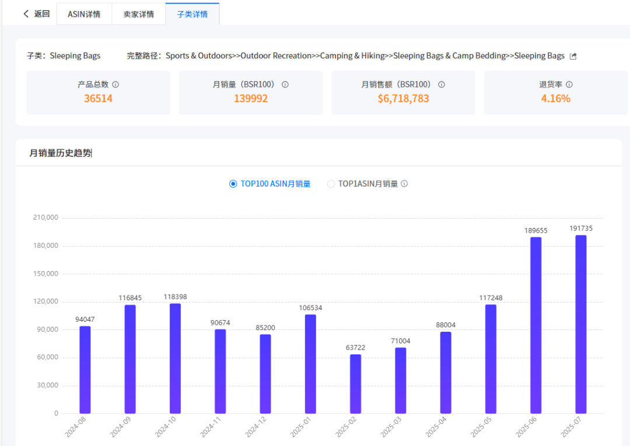Select TOP1ASIN月销量 radio button
The height and width of the screenshot is (446, 630).
pos(331,184)
